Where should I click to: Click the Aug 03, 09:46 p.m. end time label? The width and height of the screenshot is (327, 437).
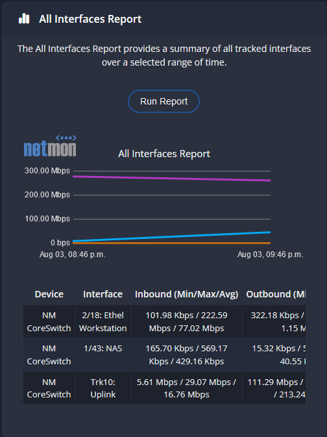coord(270,255)
